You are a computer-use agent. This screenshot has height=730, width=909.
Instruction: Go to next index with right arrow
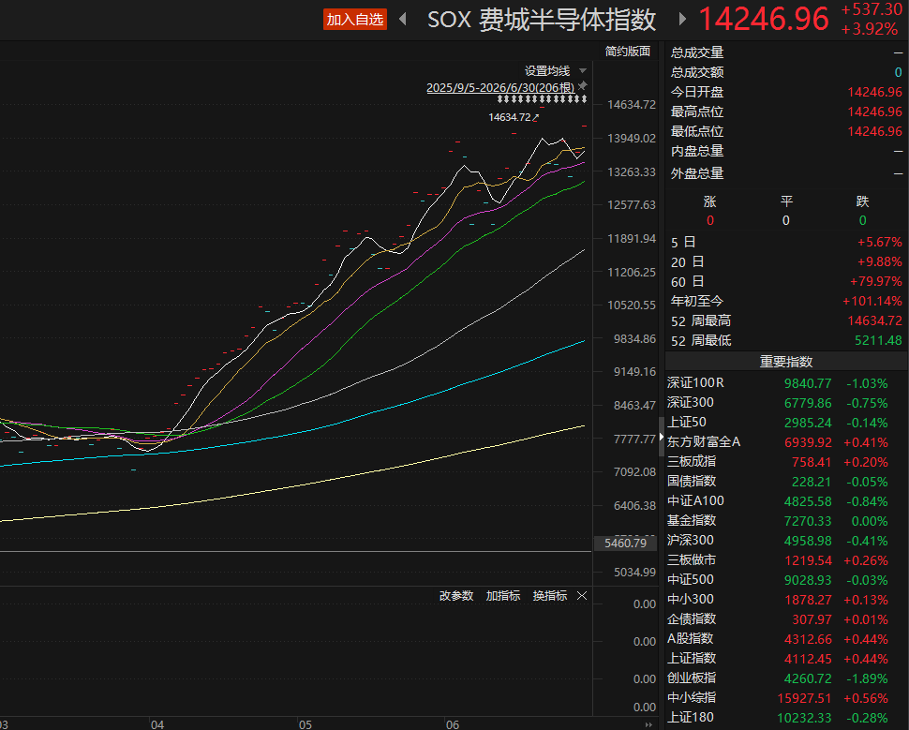tap(682, 19)
